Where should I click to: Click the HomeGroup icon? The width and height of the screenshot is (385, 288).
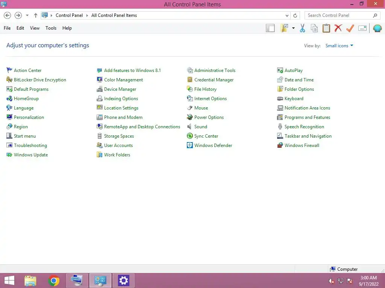[9, 99]
